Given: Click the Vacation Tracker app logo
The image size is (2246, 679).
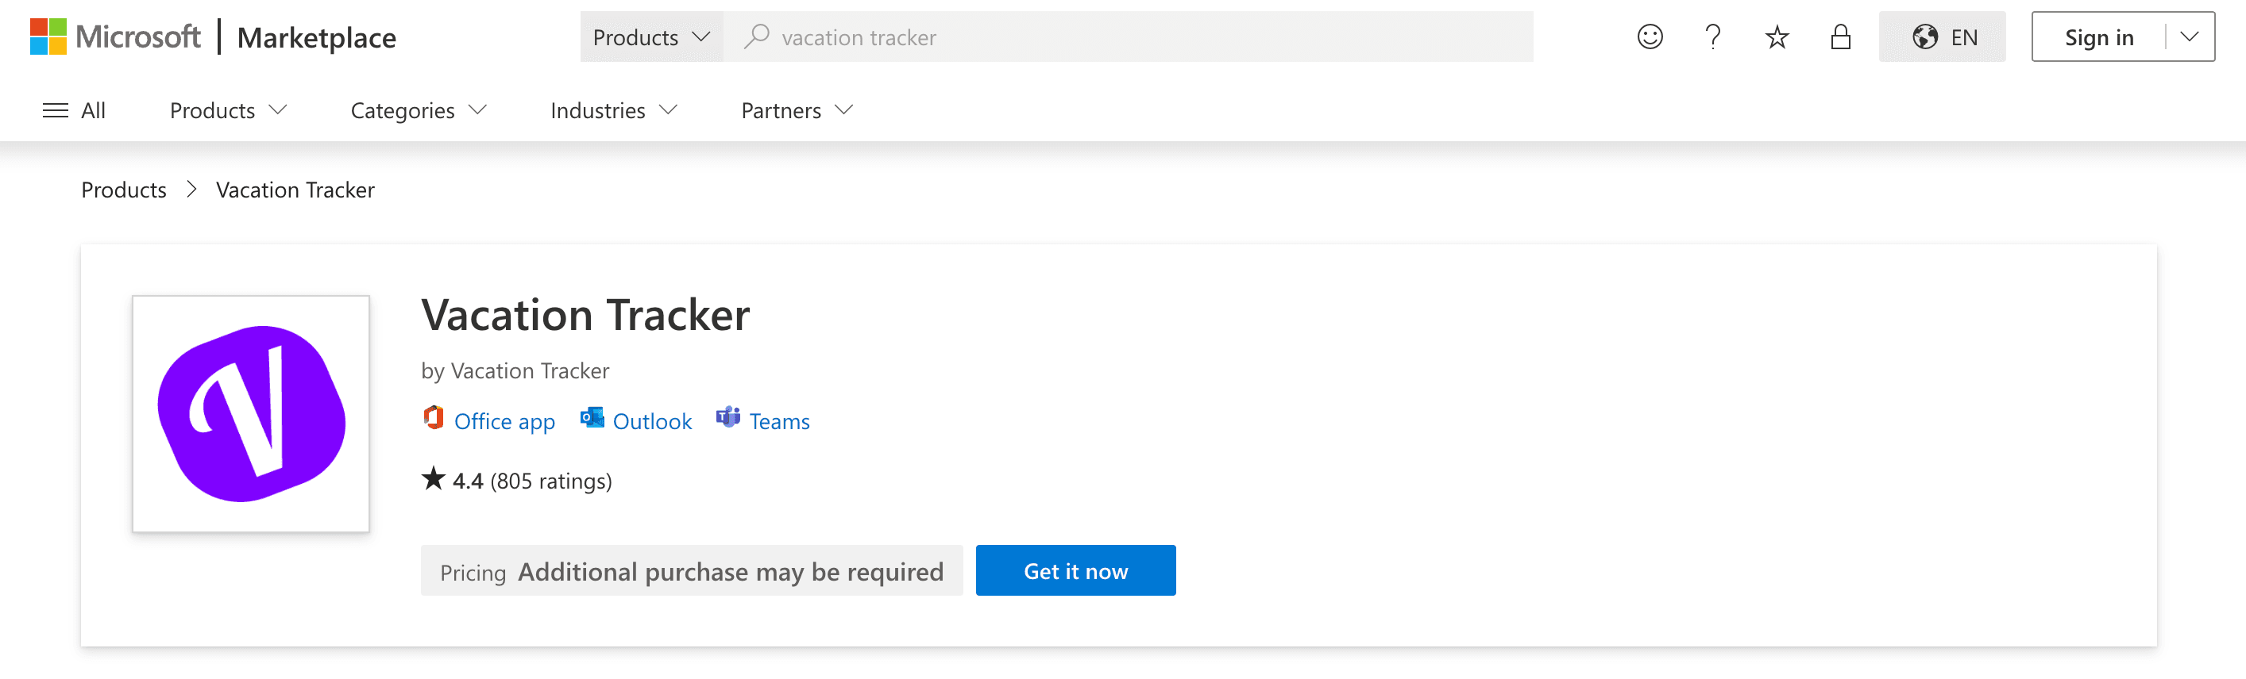Looking at the screenshot, I should [x=251, y=413].
